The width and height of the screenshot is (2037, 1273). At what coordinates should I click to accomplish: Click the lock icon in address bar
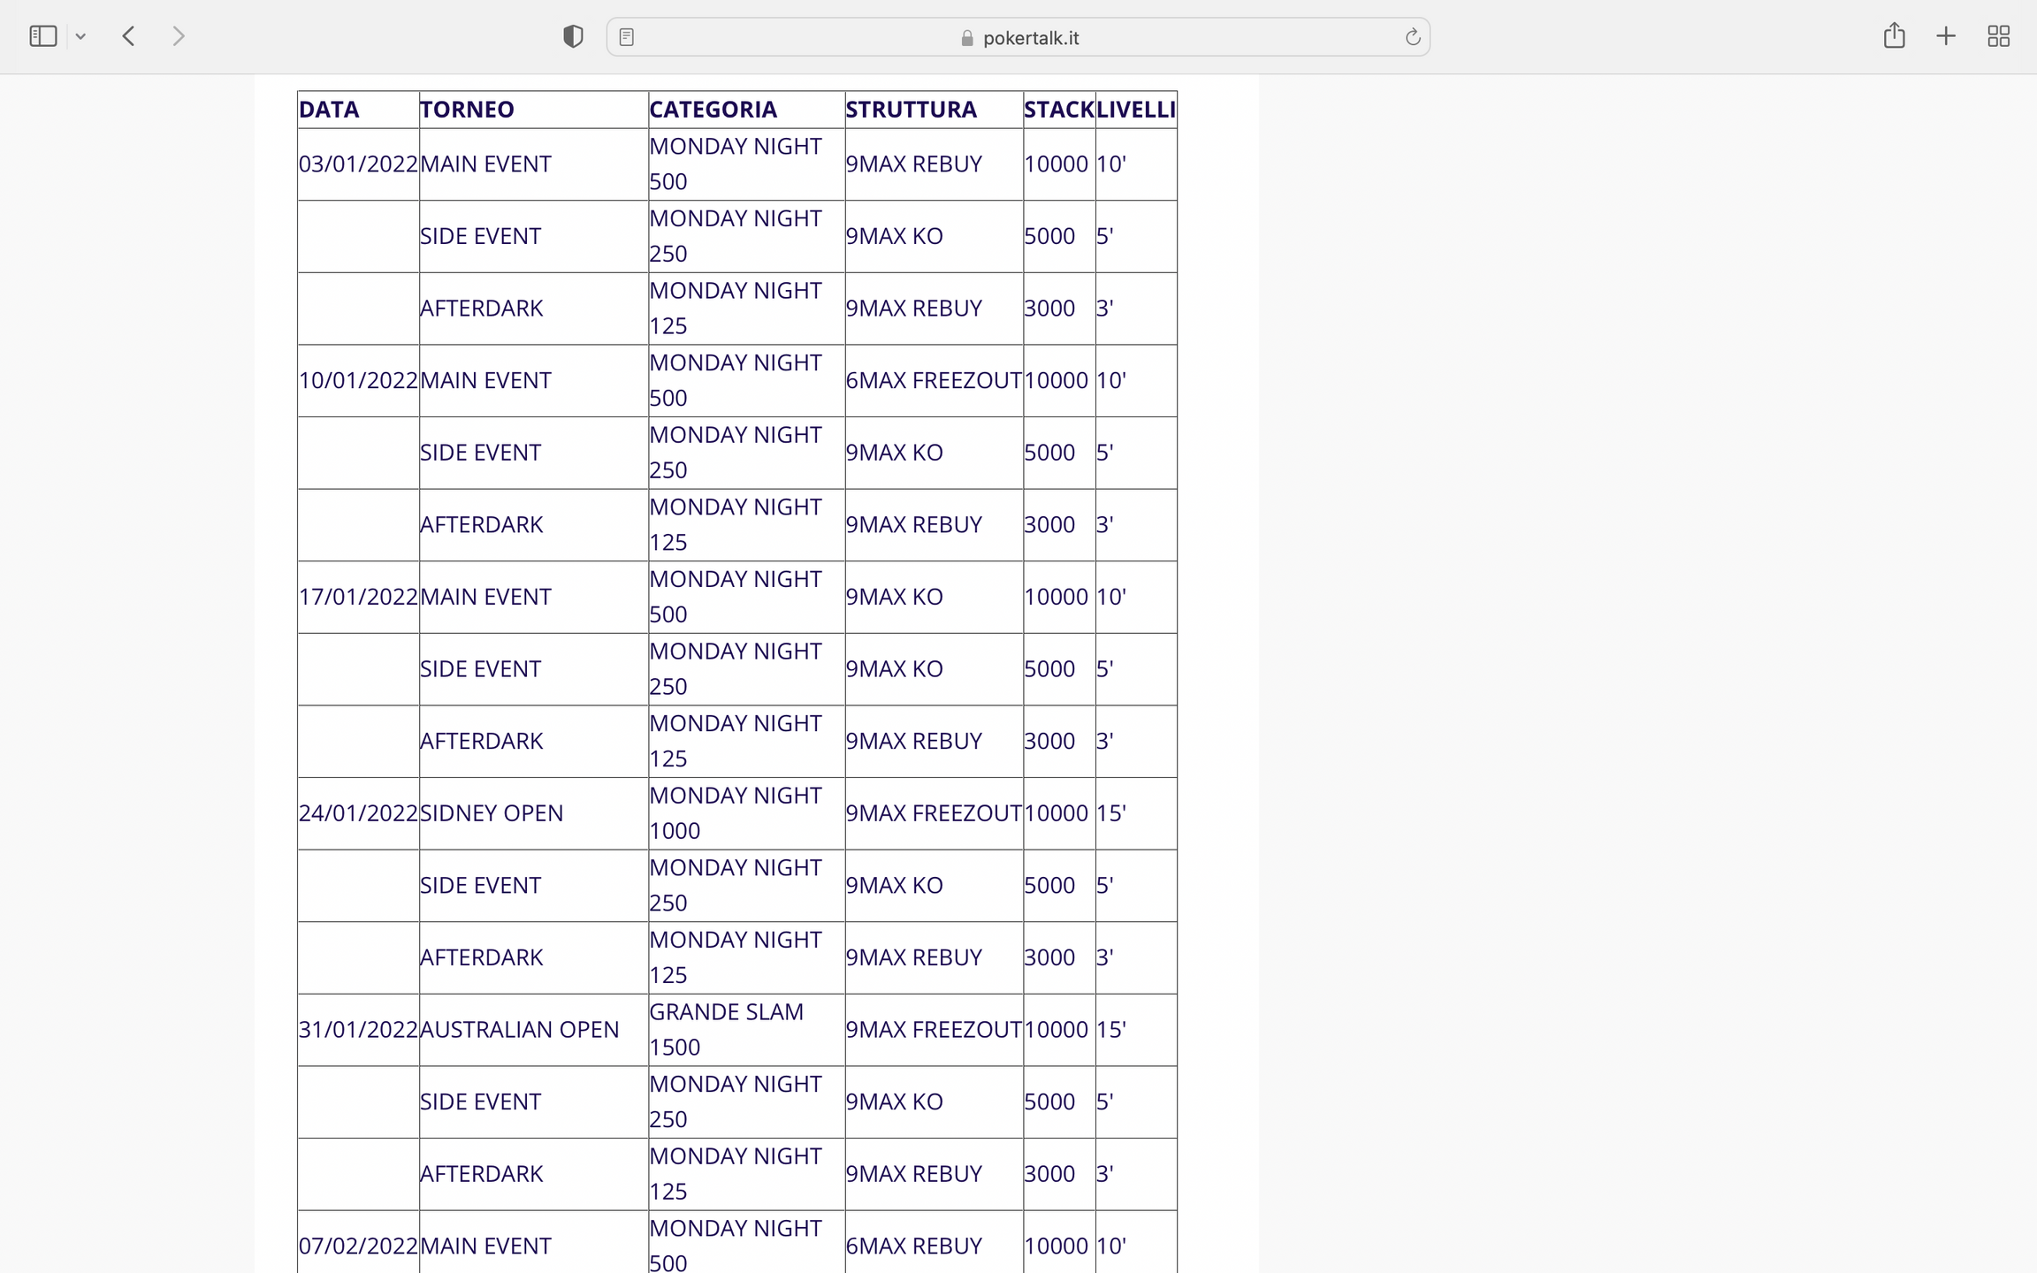966,38
